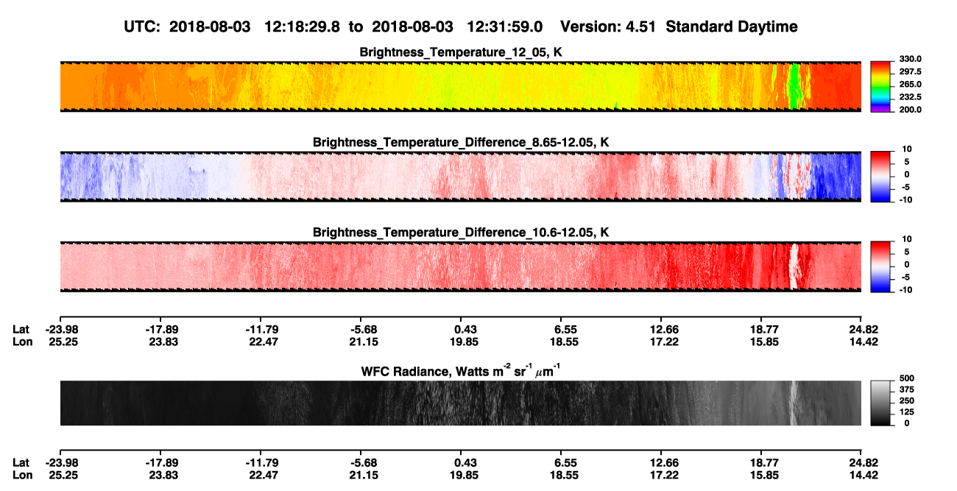This screenshot has height=491, width=957.
Task: Click the 125 label on WFC colorbar
Action: click(906, 411)
